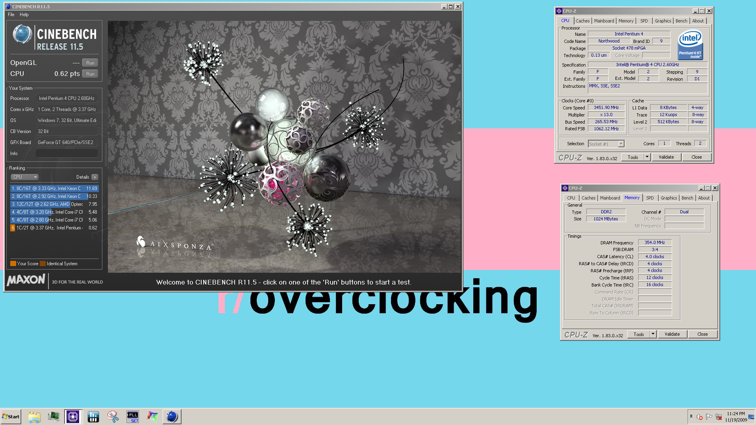Click the Show Desktop icon by the clock
756x425 pixels.
(751, 417)
